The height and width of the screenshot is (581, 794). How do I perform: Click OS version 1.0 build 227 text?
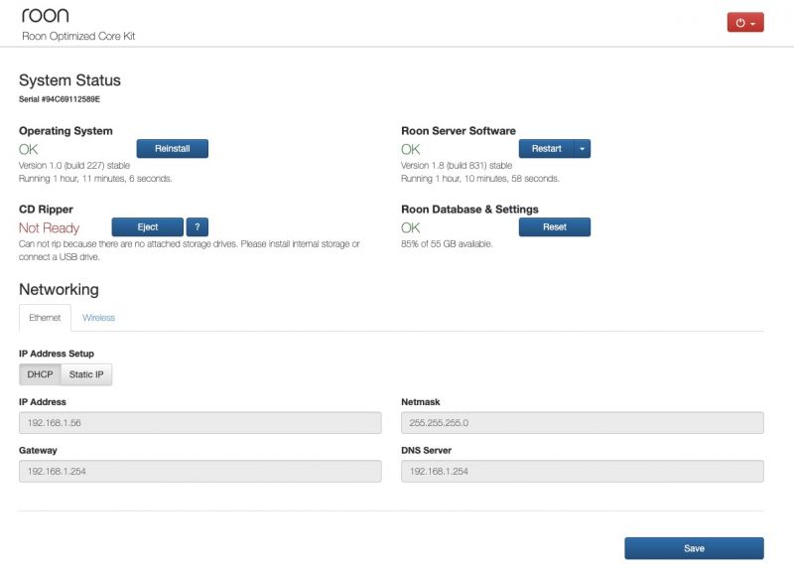click(74, 165)
